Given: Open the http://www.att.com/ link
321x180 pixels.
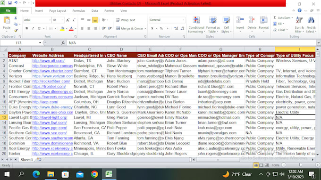Looking at the screenshot, I should (x=48, y=61).
